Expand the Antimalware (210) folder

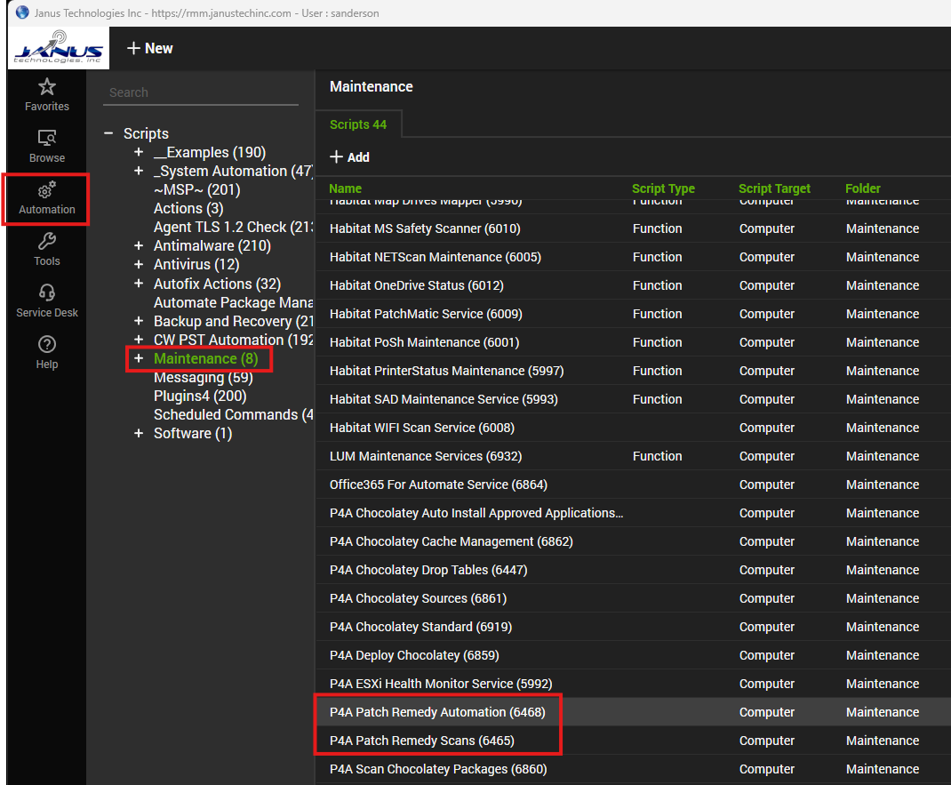point(139,245)
